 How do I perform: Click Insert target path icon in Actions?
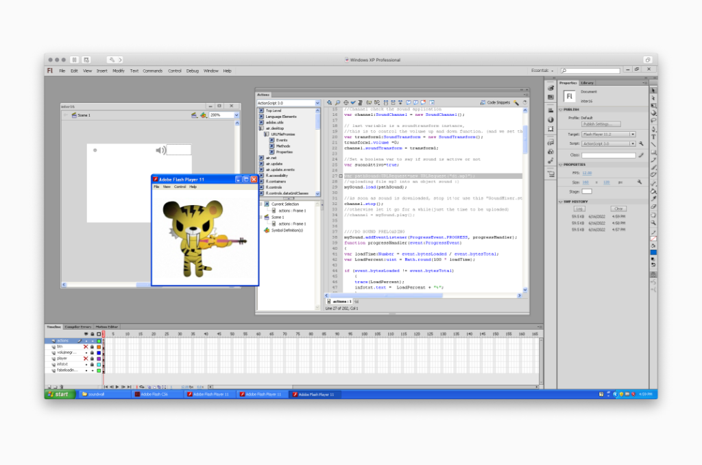[x=346, y=103]
